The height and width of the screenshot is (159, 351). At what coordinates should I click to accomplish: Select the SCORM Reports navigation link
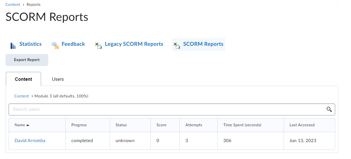click(x=203, y=44)
